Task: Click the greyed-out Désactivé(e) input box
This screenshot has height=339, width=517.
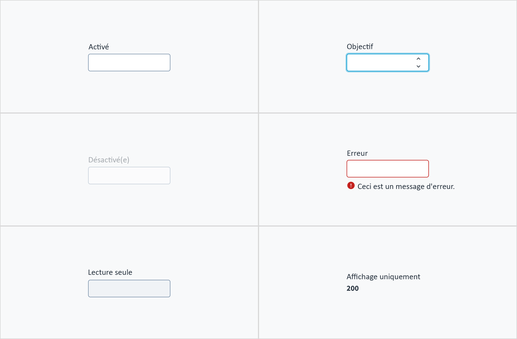Action: [129, 176]
